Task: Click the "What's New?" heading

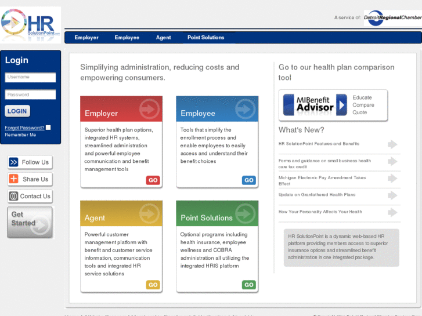Action: 301,130
